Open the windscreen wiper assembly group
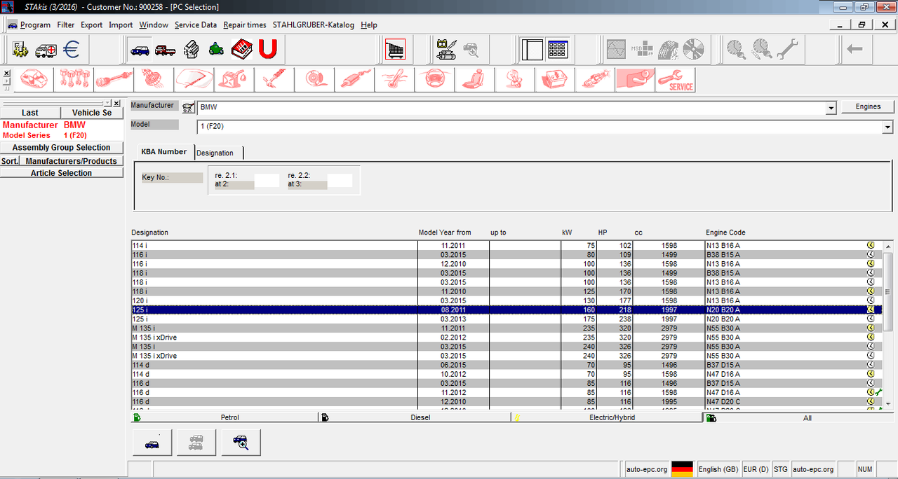The image size is (898, 479). (x=195, y=80)
